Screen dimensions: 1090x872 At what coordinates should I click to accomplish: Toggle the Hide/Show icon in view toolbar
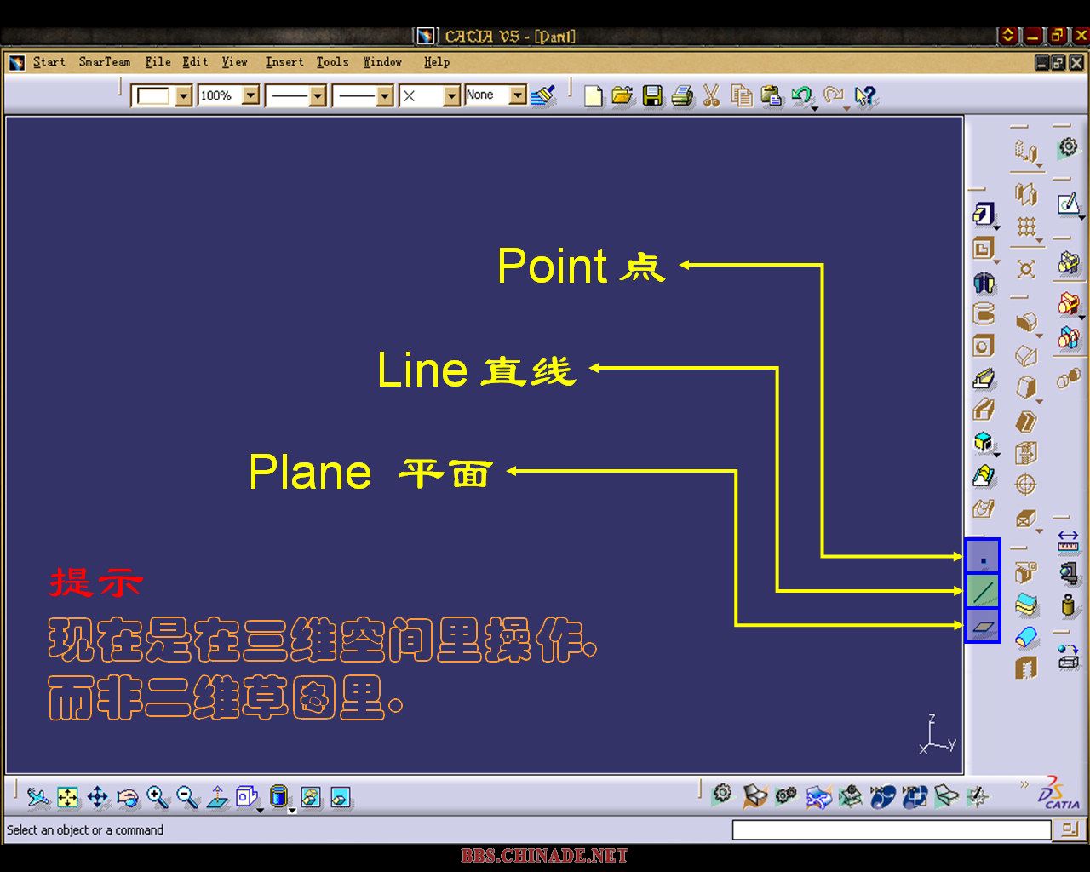310,797
